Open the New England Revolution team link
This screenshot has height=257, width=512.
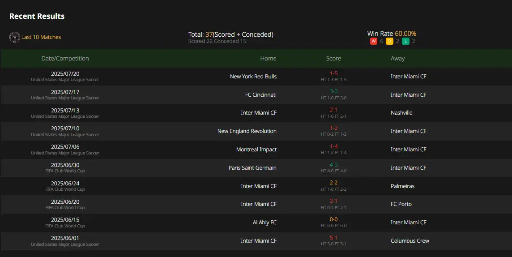[247, 131]
